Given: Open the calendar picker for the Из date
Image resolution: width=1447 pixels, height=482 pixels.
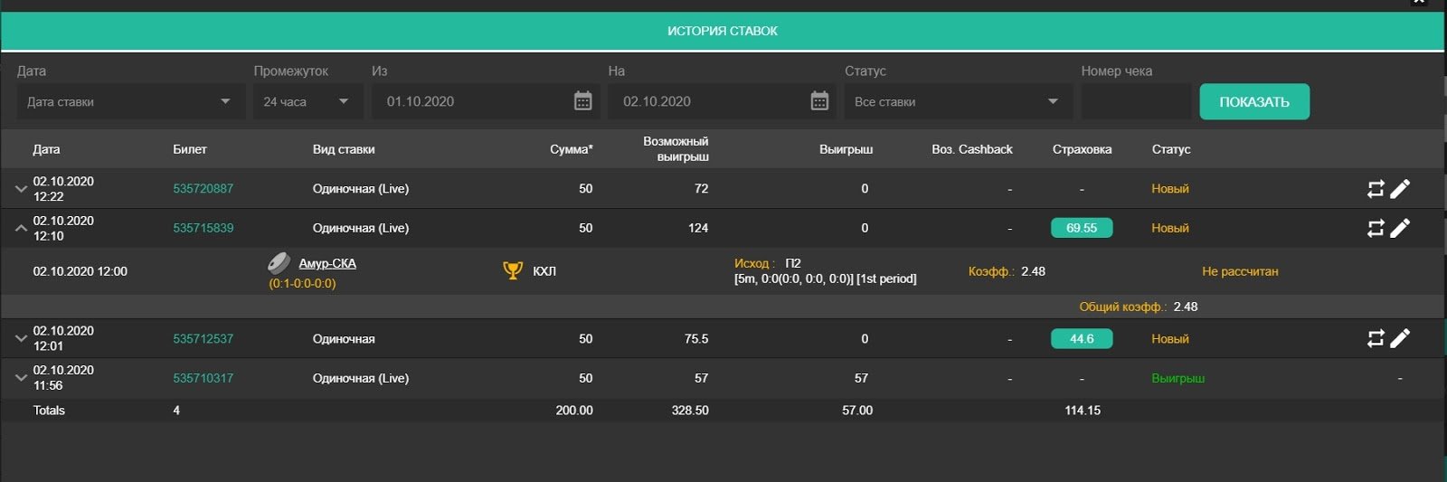Looking at the screenshot, I should point(583,101).
